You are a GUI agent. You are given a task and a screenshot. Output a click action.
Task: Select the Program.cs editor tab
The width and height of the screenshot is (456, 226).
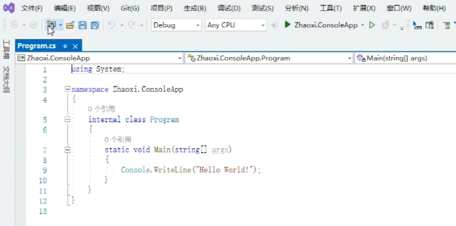37,46
